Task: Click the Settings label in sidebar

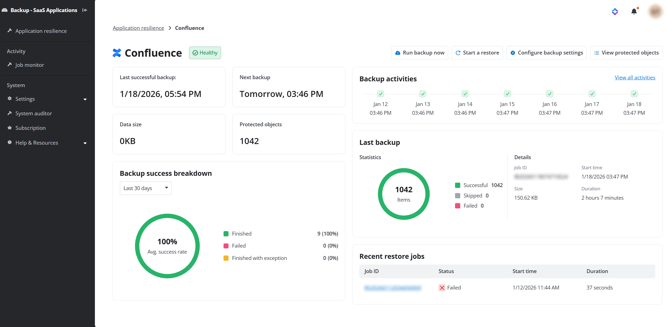Action: [x=25, y=99]
